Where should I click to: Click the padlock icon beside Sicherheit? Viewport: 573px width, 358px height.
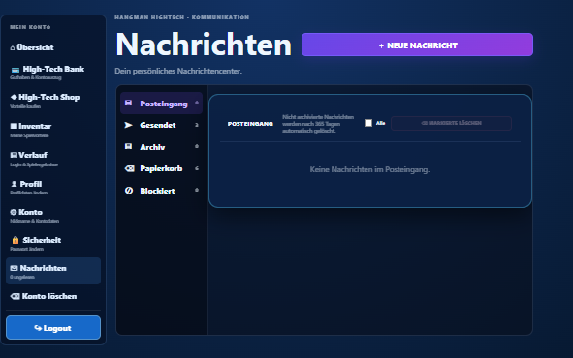click(x=16, y=240)
